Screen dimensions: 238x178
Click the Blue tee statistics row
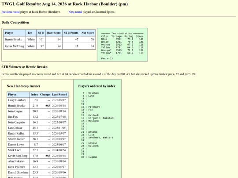pyautogui.click(x=123, y=39)
